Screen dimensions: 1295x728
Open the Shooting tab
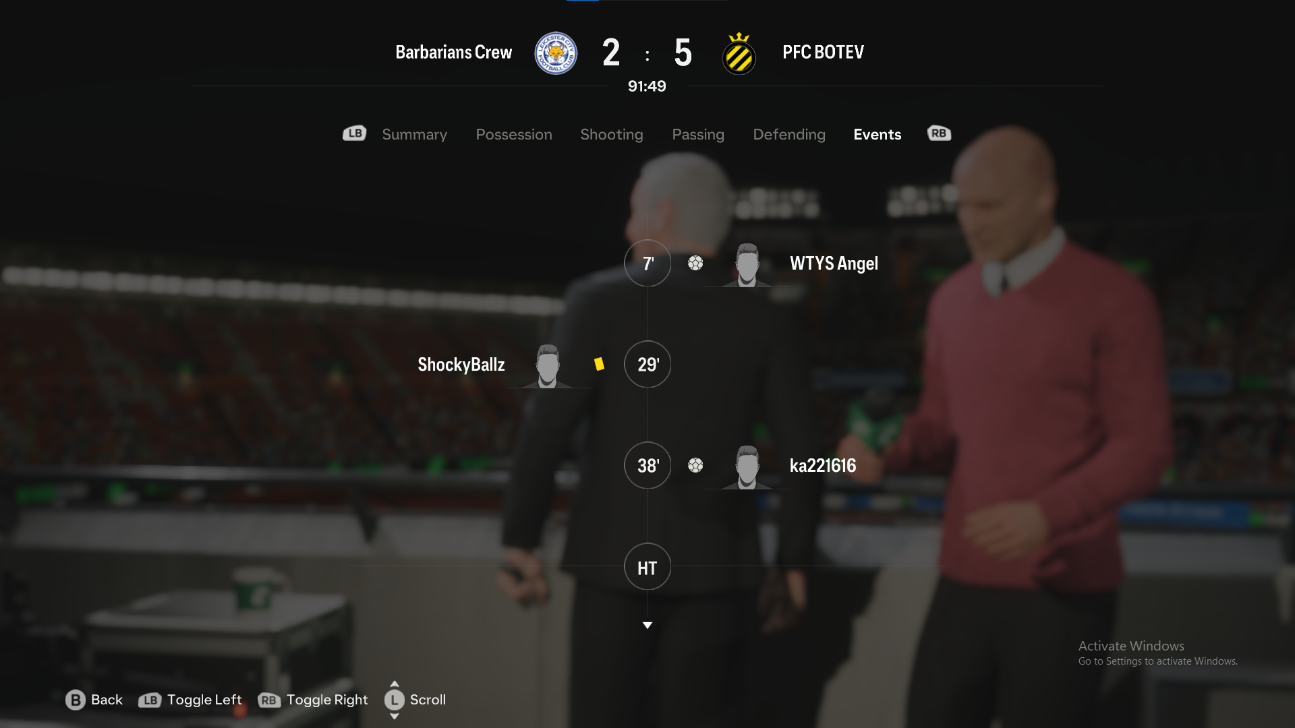pyautogui.click(x=612, y=134)
